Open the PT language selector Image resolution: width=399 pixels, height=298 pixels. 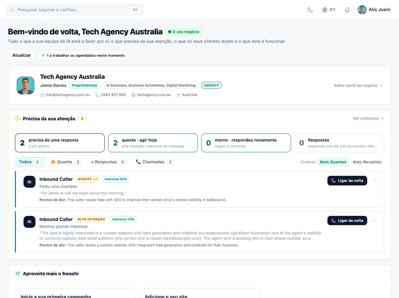(x=329, y=10)
